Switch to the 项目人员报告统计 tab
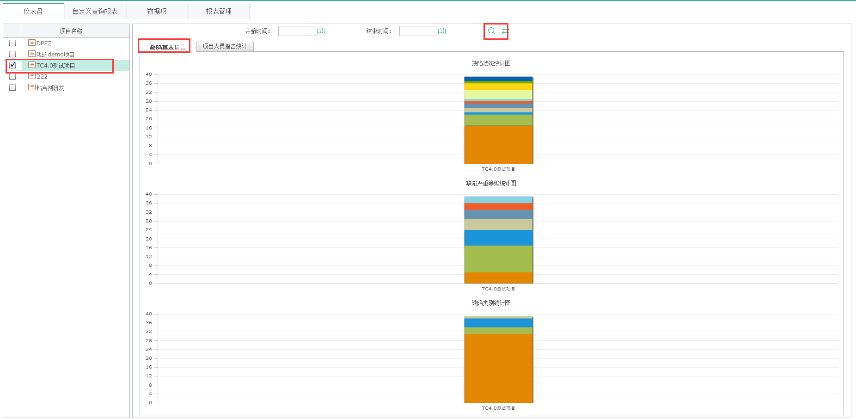This screenshot has height=419, width=856. (225, 46)
